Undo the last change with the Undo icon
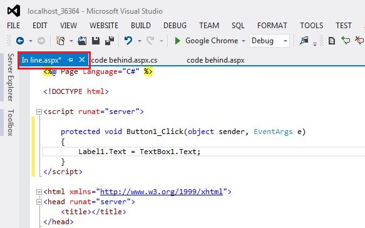Image resolution: width=365 pixels, height=228 pixels. click(x=128, y=41)
